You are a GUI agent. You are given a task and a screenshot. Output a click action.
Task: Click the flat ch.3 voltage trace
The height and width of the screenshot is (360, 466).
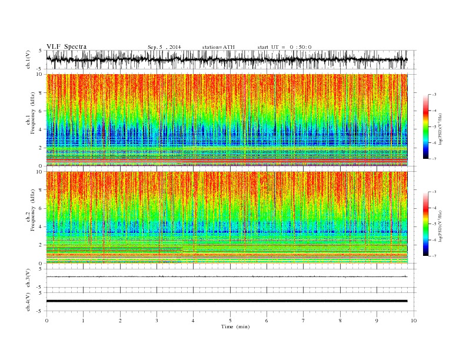pos(227,276)
